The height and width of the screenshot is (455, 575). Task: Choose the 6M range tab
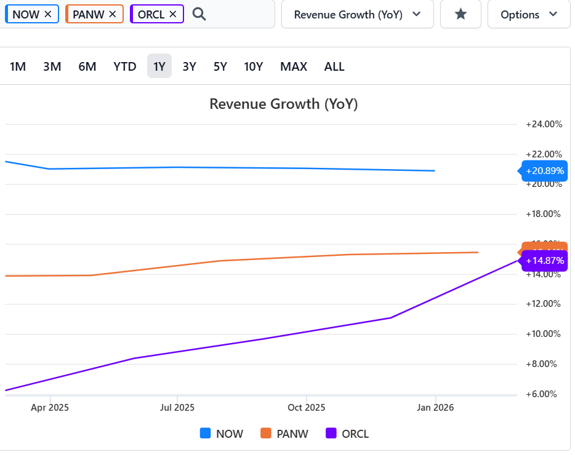click(87, 66)
